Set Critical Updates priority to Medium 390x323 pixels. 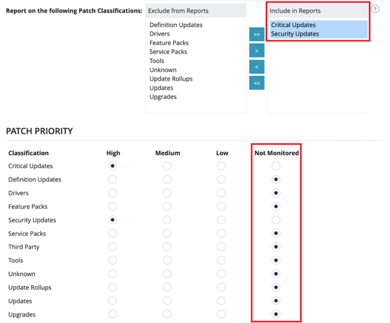coord(167,166)
